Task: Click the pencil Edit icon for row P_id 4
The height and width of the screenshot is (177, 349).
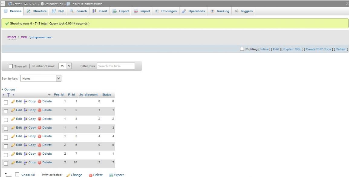Action: point(13,128)
